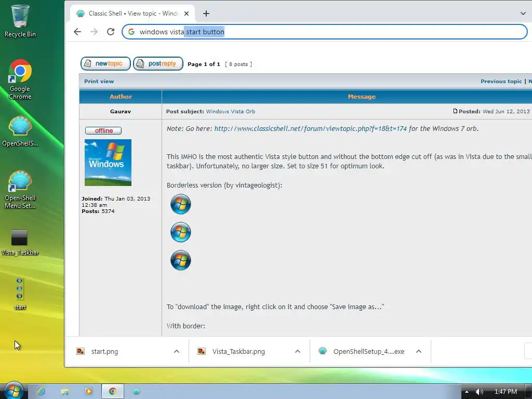Open Internet Explorer from the taskbar
The height and width of the screenshot is (399, 532).
(x=41, y=392)
